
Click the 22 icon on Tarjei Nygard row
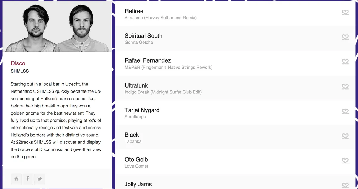point(345,112)
